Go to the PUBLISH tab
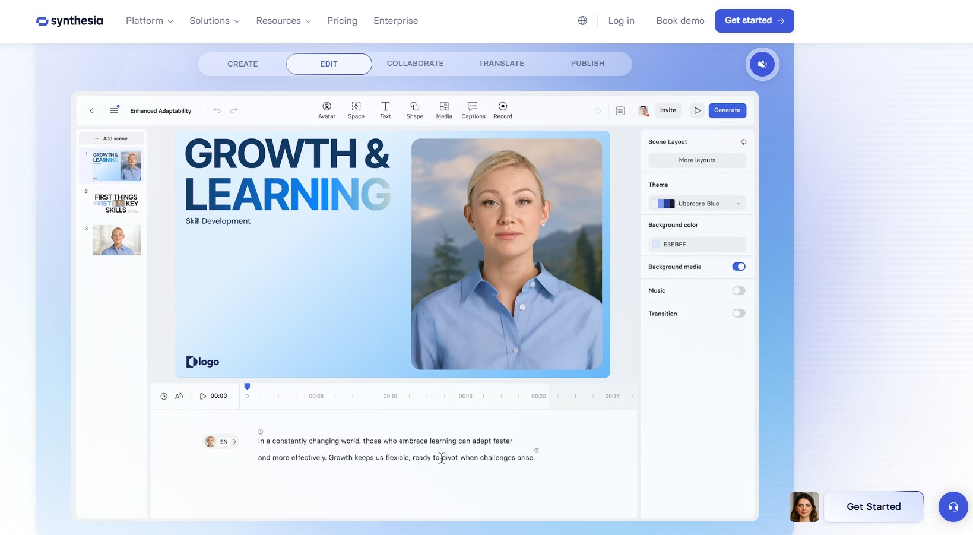 588,64
